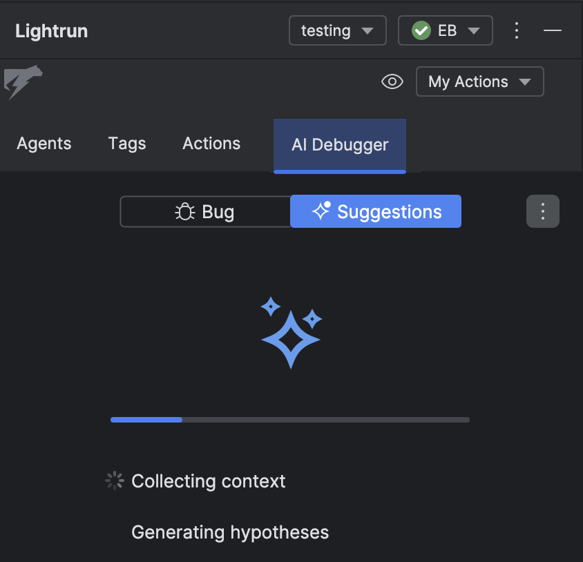The width and height of the screenshot is (583, 562).
Task: Click the green checkmark status icon
Action: 421,31
